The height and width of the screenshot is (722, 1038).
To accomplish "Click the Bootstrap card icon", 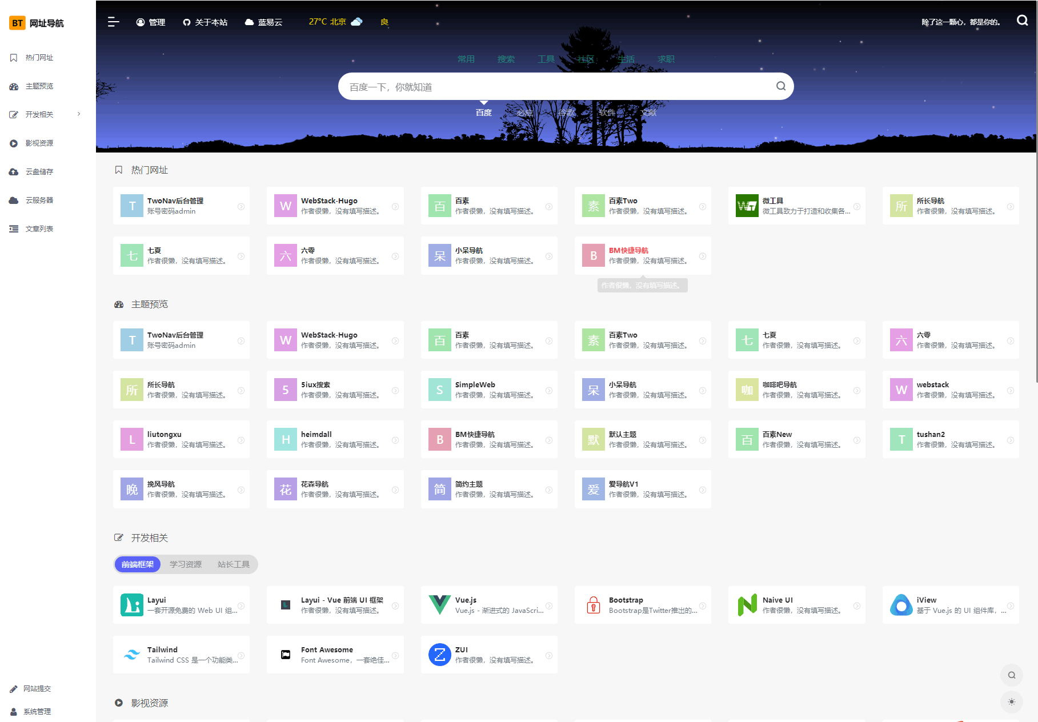I will point(593,605).
